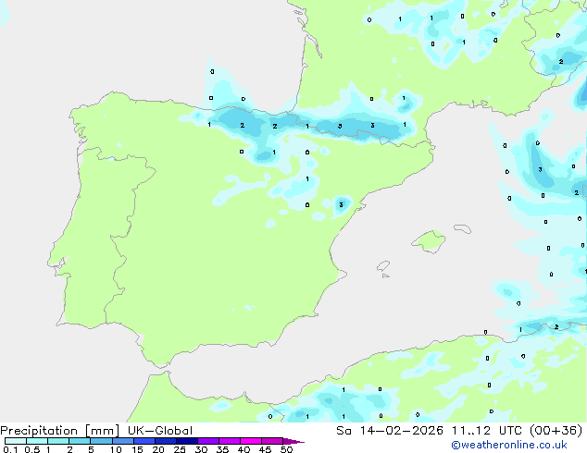Click the 20–25 mm legend color swatch

tap(165, 441)
